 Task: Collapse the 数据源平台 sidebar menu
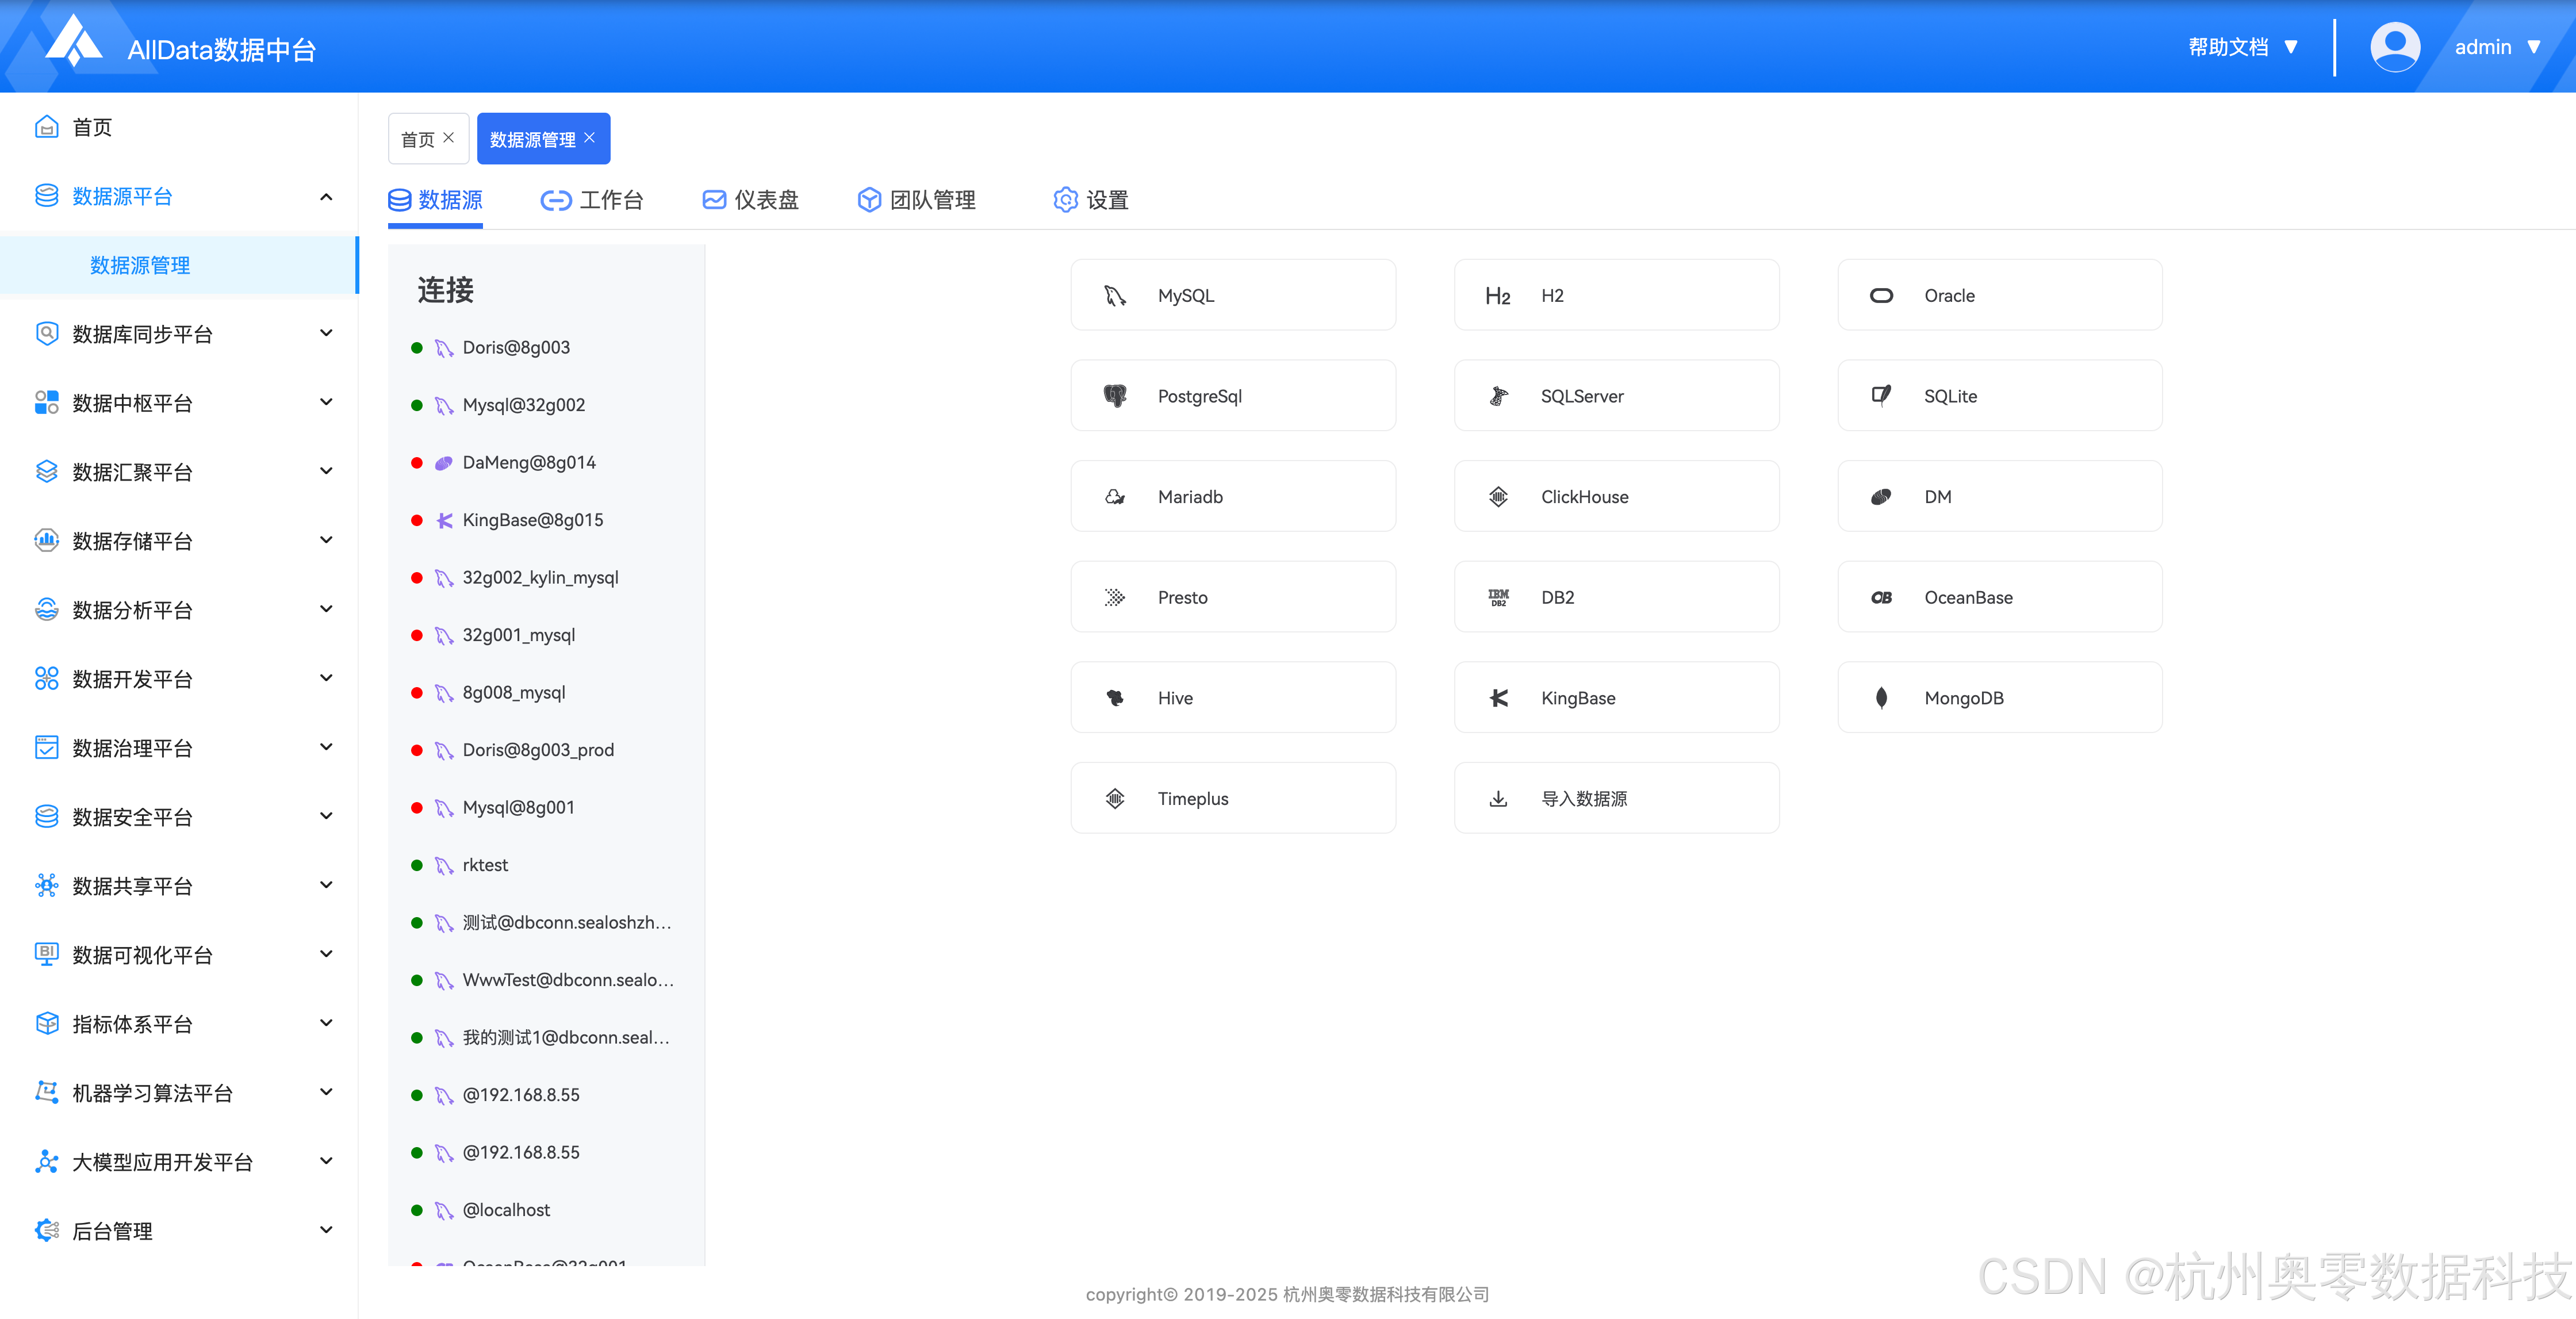tap(326, 197)
